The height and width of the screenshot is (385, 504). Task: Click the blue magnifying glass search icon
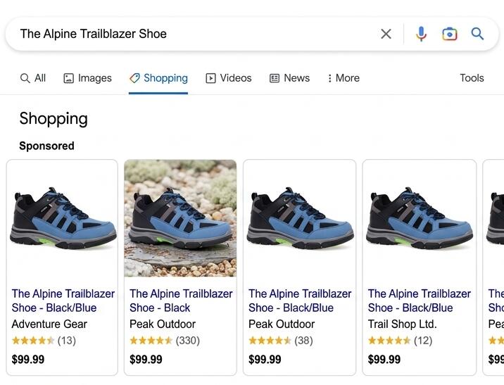pyautogui.click(x=477, y=33)
